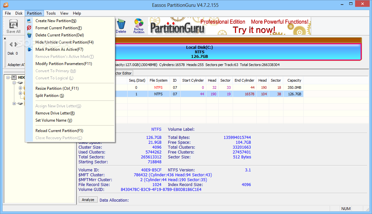Close the open Partition menu
The width and height of the screenshot is (372, 214).
point(34,13)
